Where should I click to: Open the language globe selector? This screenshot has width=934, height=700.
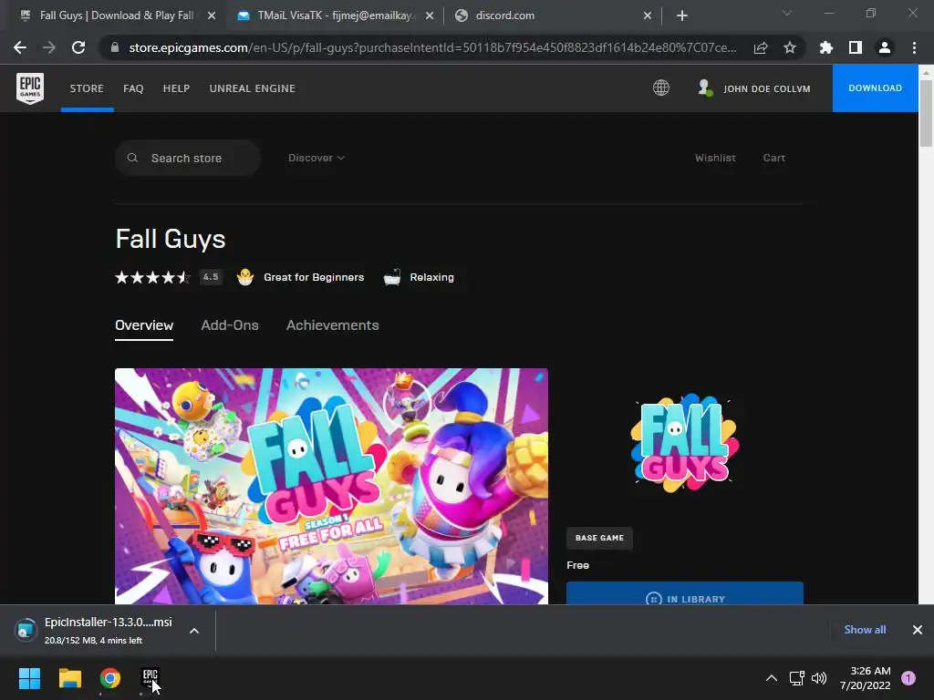(x=660, y=88)
